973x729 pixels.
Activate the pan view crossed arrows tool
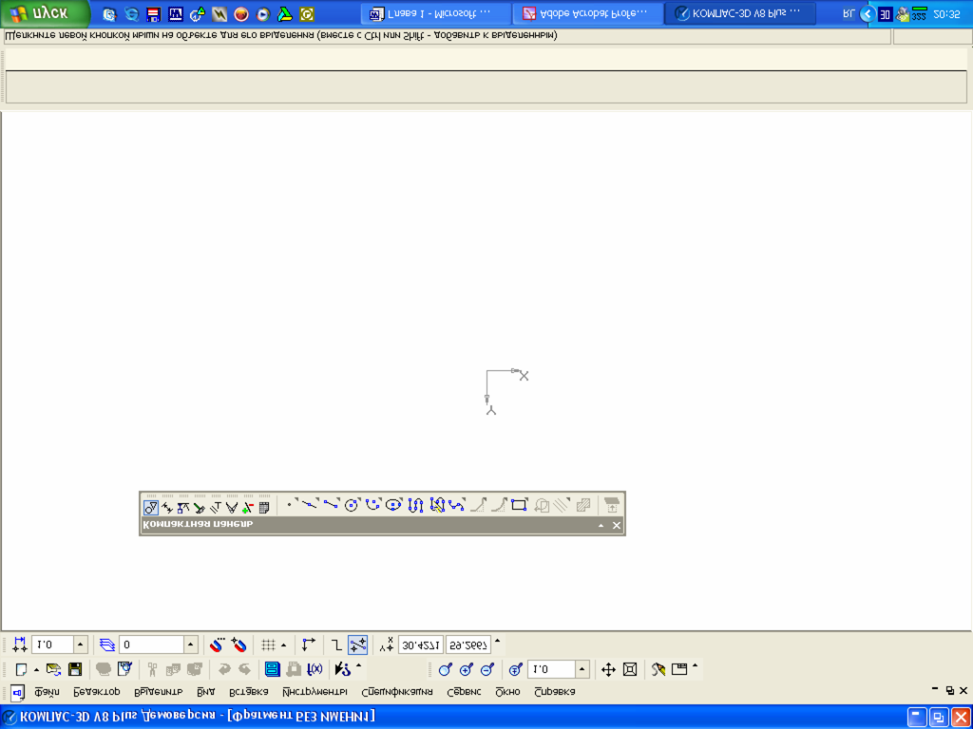click(x=608, y=669)
